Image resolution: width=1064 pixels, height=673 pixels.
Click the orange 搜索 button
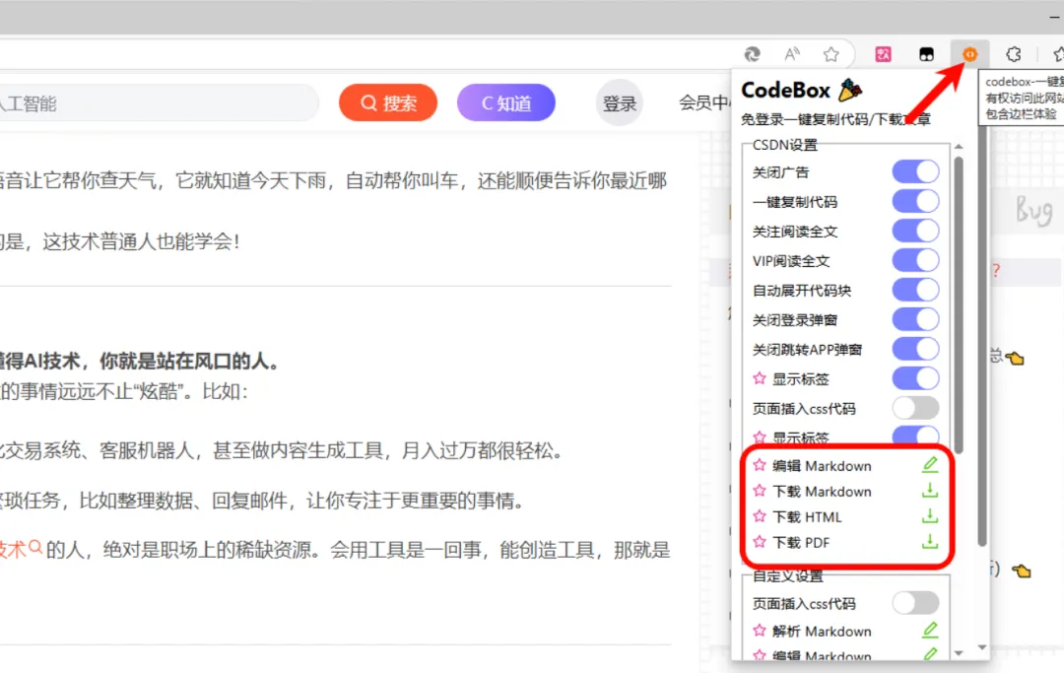click(x=388, y=102)
